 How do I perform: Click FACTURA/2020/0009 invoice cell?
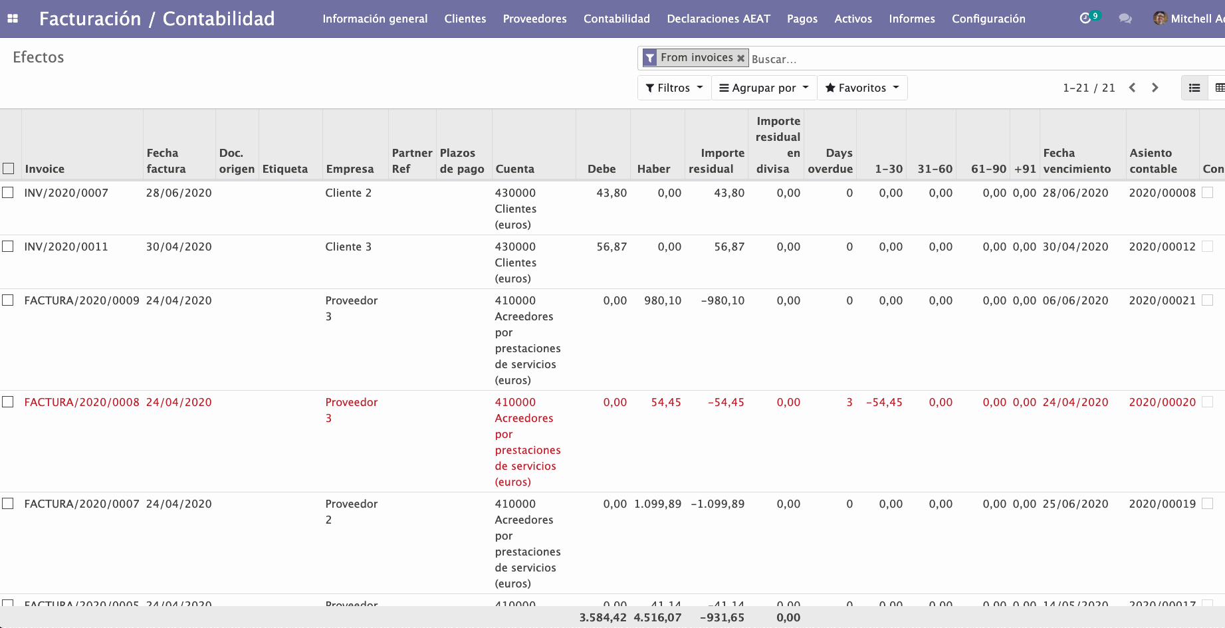[82, 300]
